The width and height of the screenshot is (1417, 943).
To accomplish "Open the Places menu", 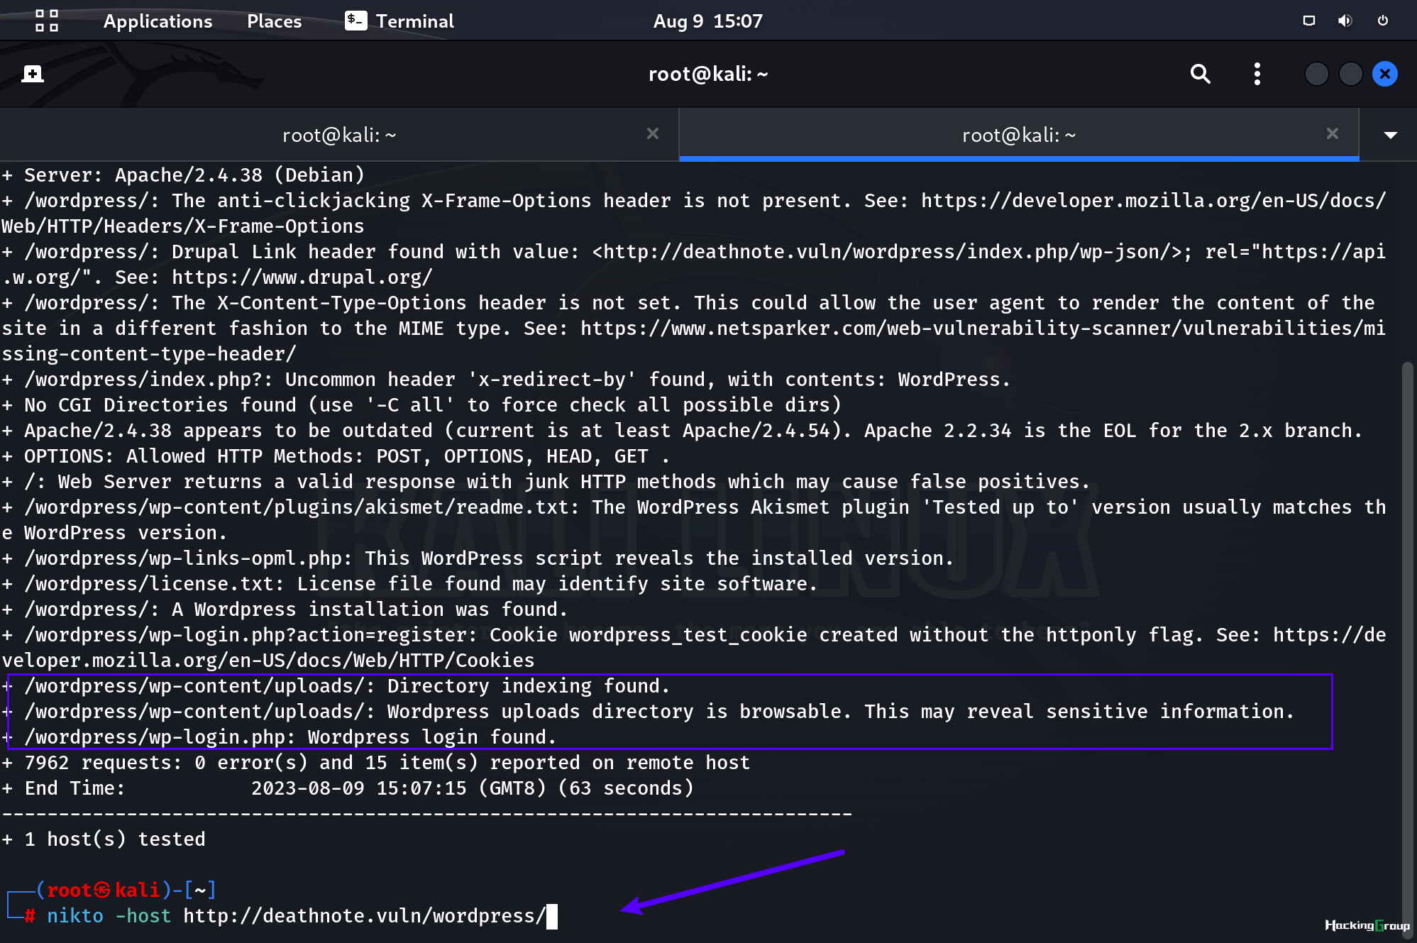I will (x=274, y=21).
